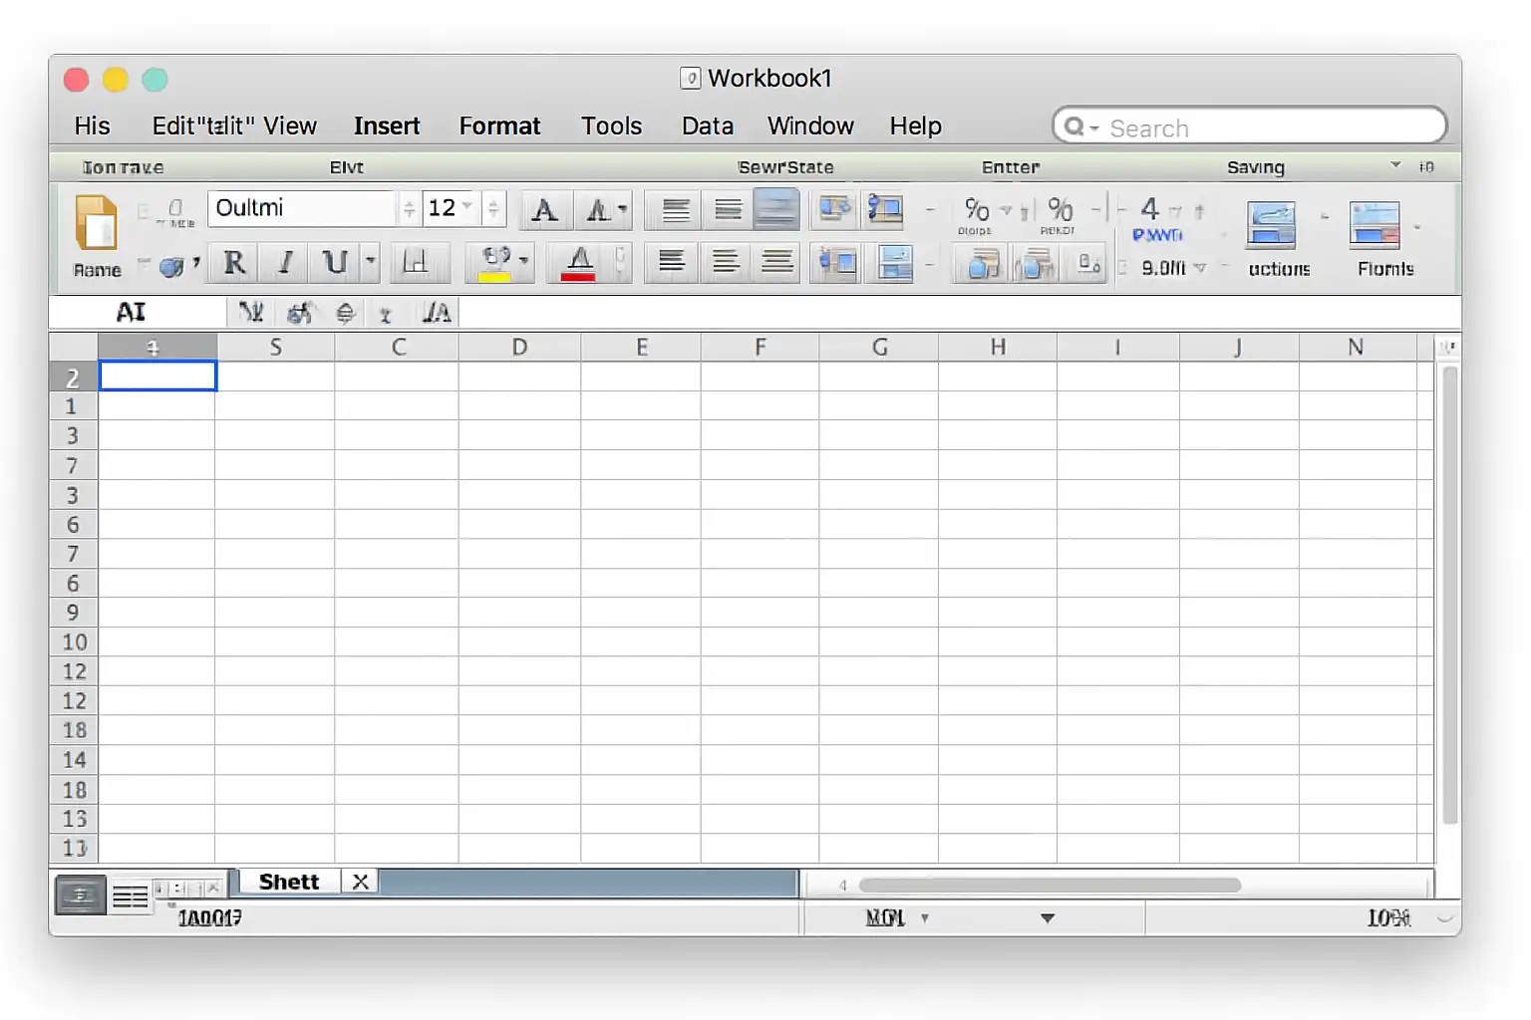Click the format painter brush icon
Image resolution: width=1531 pixels, height=1020 pixels.
coord(172,266)
